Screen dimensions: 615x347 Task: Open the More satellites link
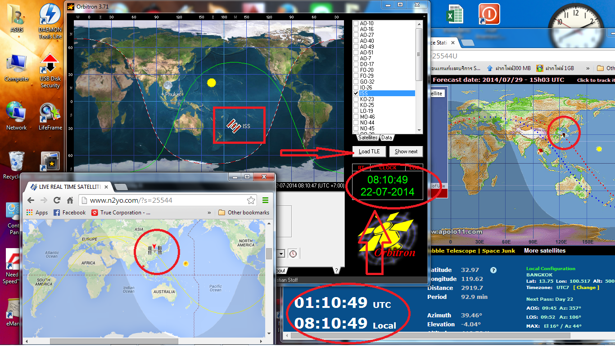click(x=545, y=251)
